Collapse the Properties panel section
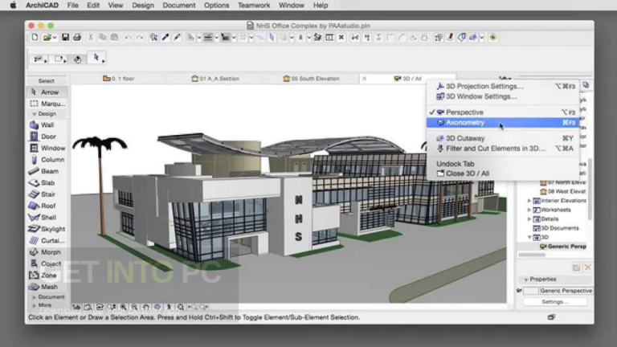The height and width of the screenshot is (347, 617). tap(525, 280)
